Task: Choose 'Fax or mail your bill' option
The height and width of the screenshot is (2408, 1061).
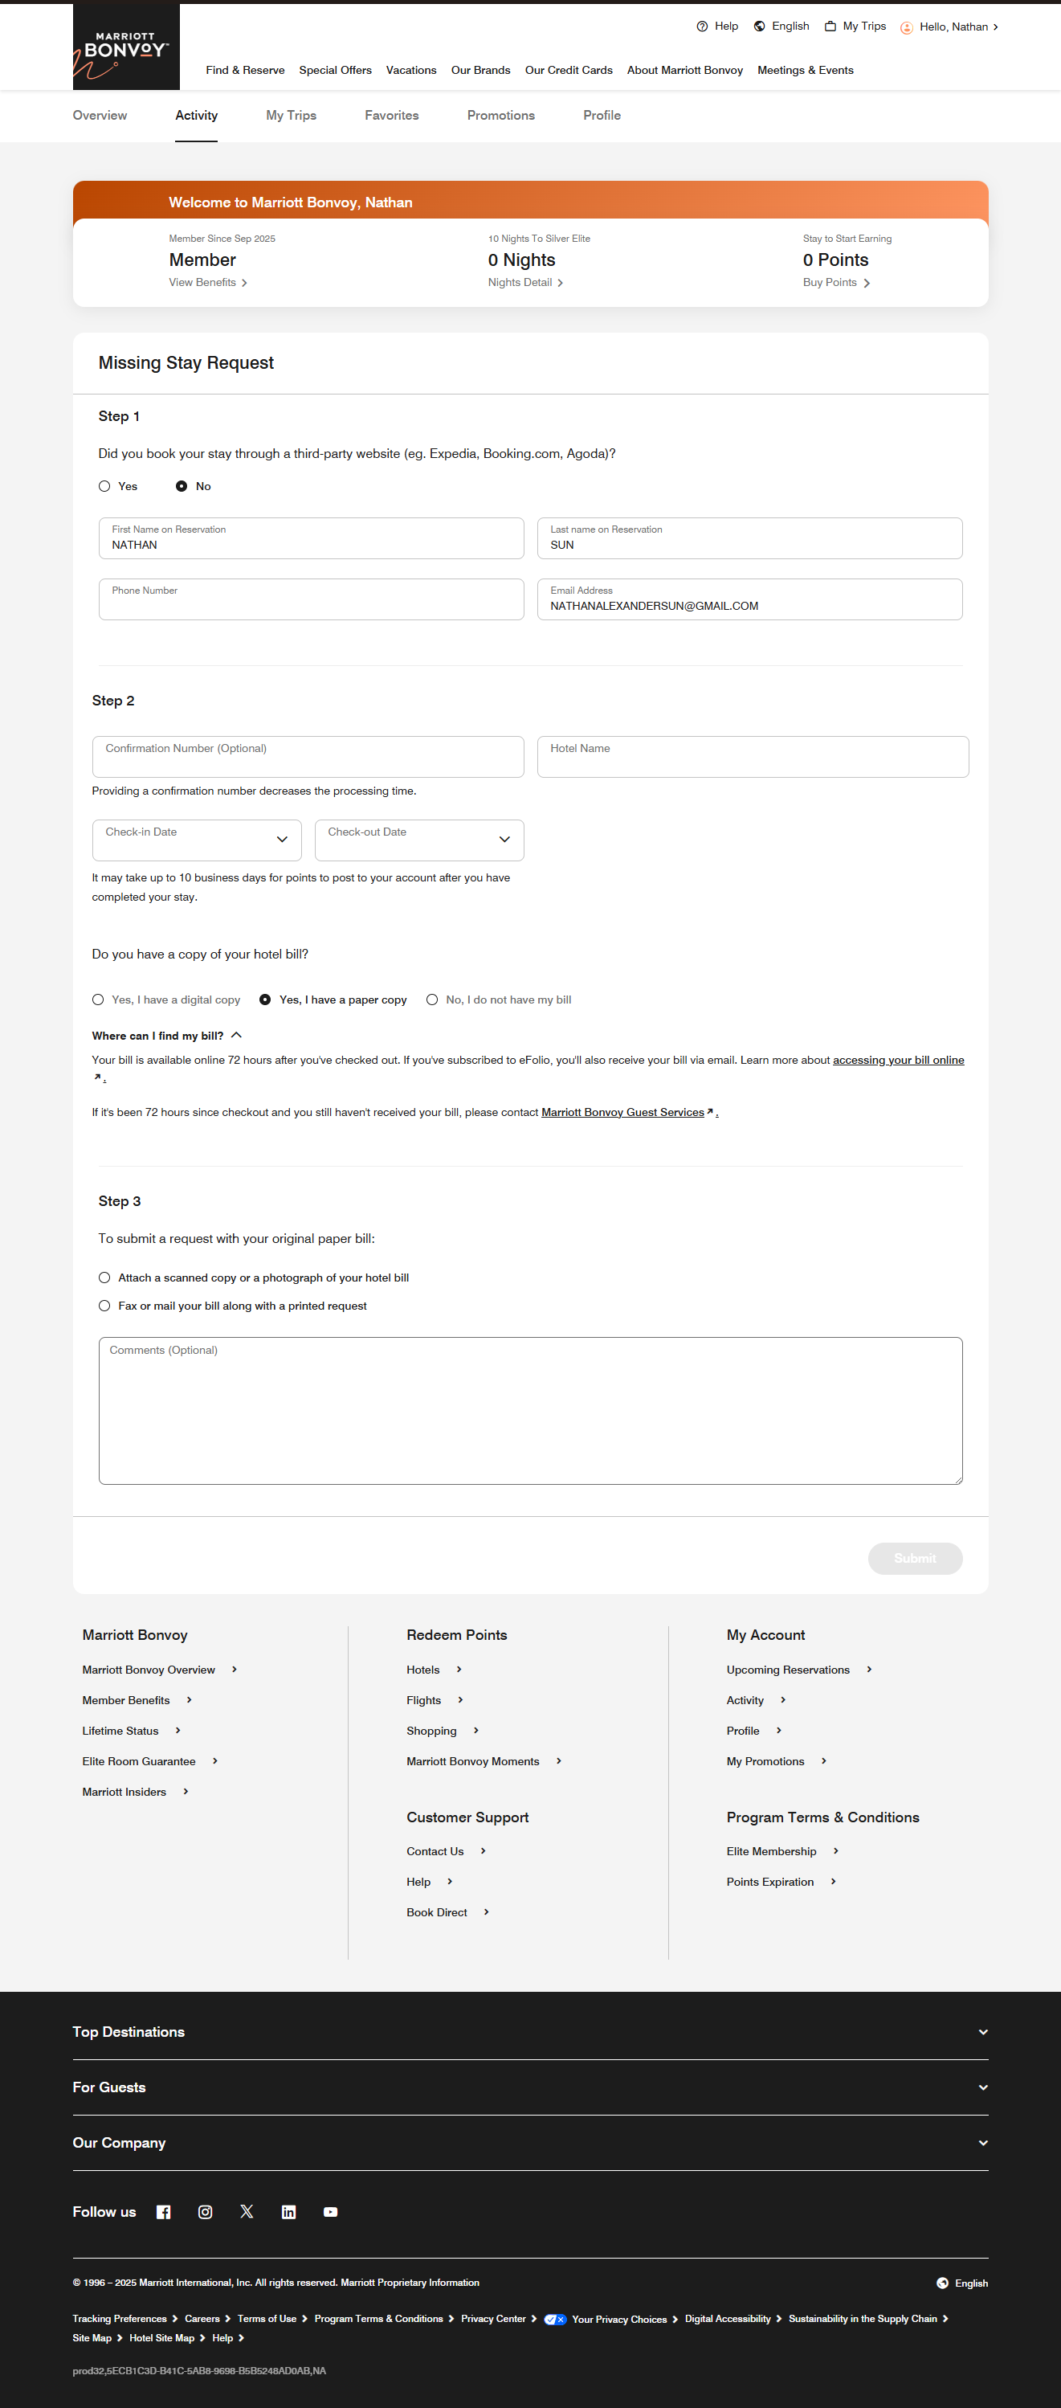Action: (x=104, y=1306)
